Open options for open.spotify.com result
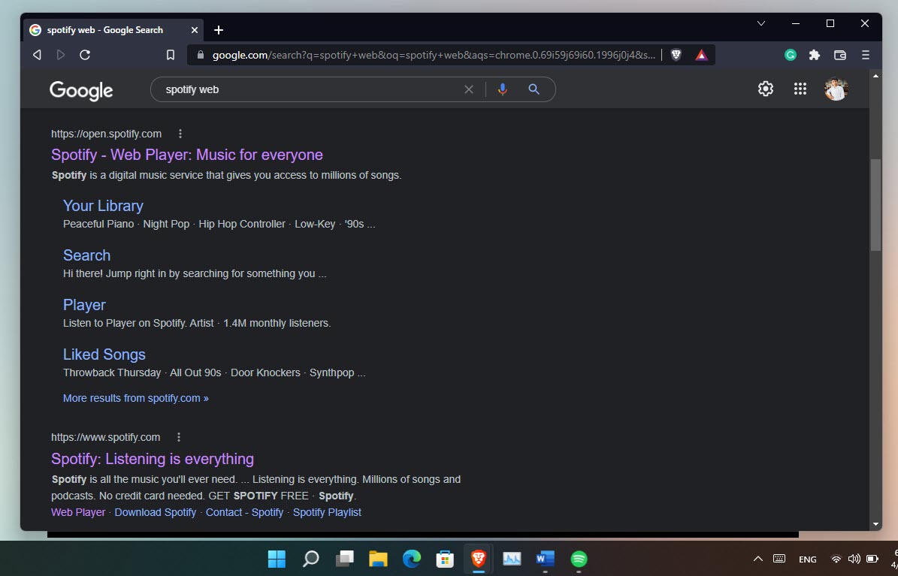The width and height of the screenshot is (898, 576). tap(180, 134)
